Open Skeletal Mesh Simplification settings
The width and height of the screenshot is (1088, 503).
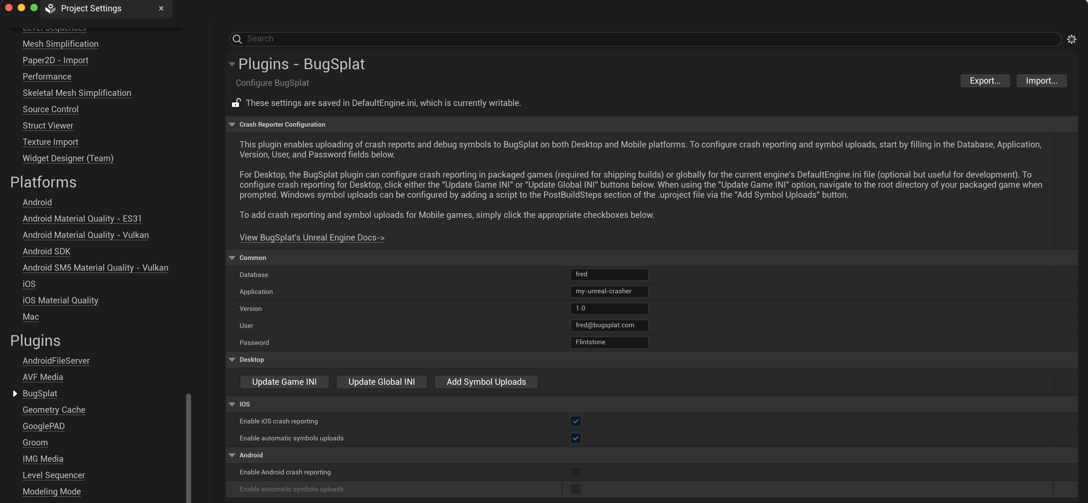[77, 93]
